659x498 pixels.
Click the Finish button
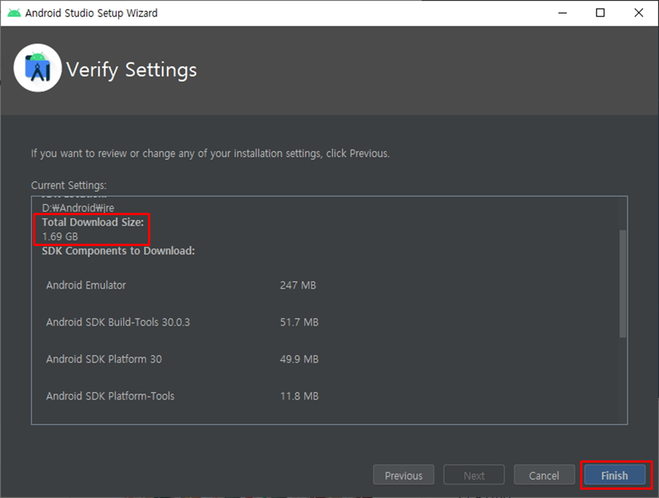(615, 475)
